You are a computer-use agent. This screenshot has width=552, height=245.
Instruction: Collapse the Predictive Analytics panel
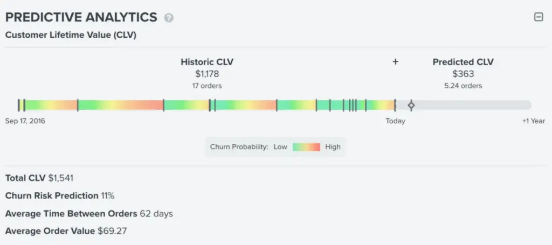538,17
